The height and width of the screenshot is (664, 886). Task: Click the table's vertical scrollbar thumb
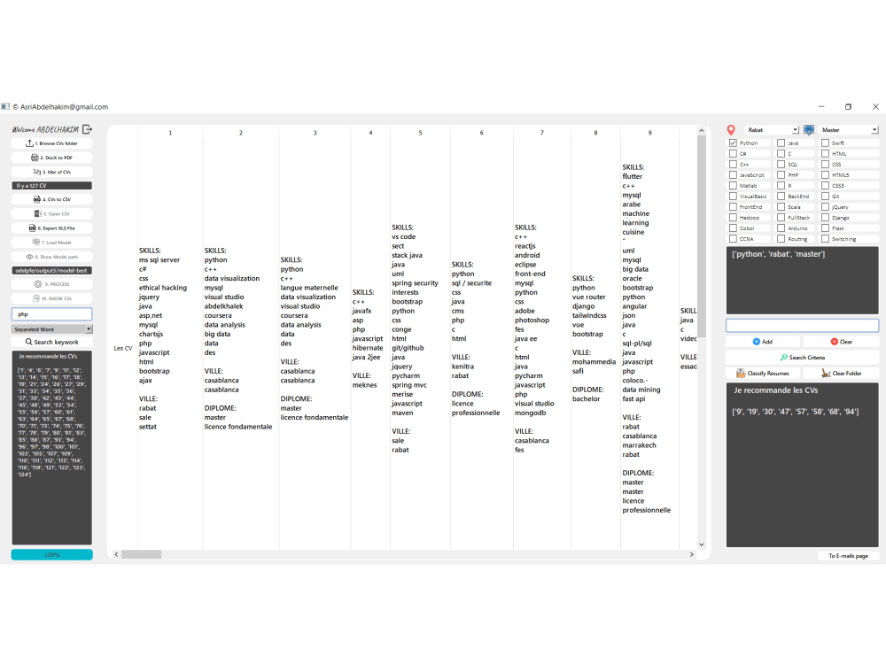pyautogui.click(x=701, y=236)
